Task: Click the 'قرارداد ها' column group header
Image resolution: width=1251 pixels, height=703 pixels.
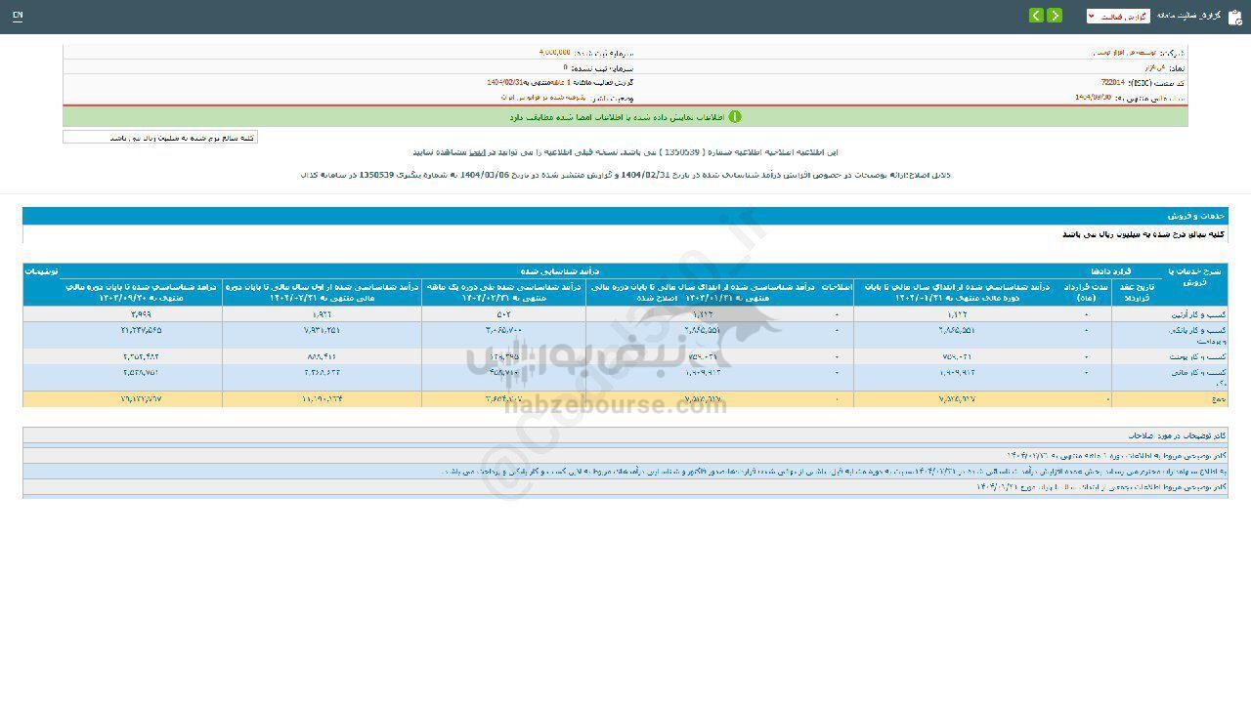Action: [x=1111, y=269]
